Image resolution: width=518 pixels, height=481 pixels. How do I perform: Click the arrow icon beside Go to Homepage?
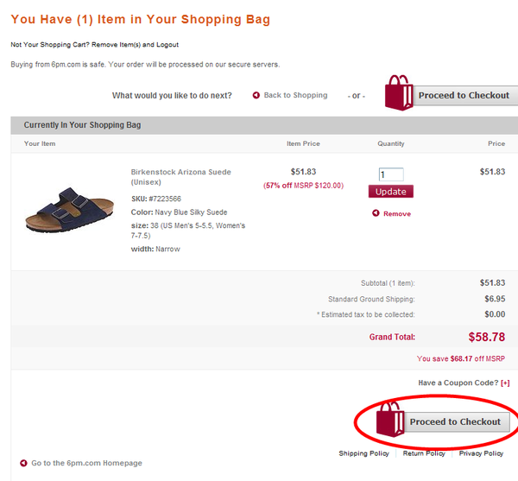(x=23, y=463)
